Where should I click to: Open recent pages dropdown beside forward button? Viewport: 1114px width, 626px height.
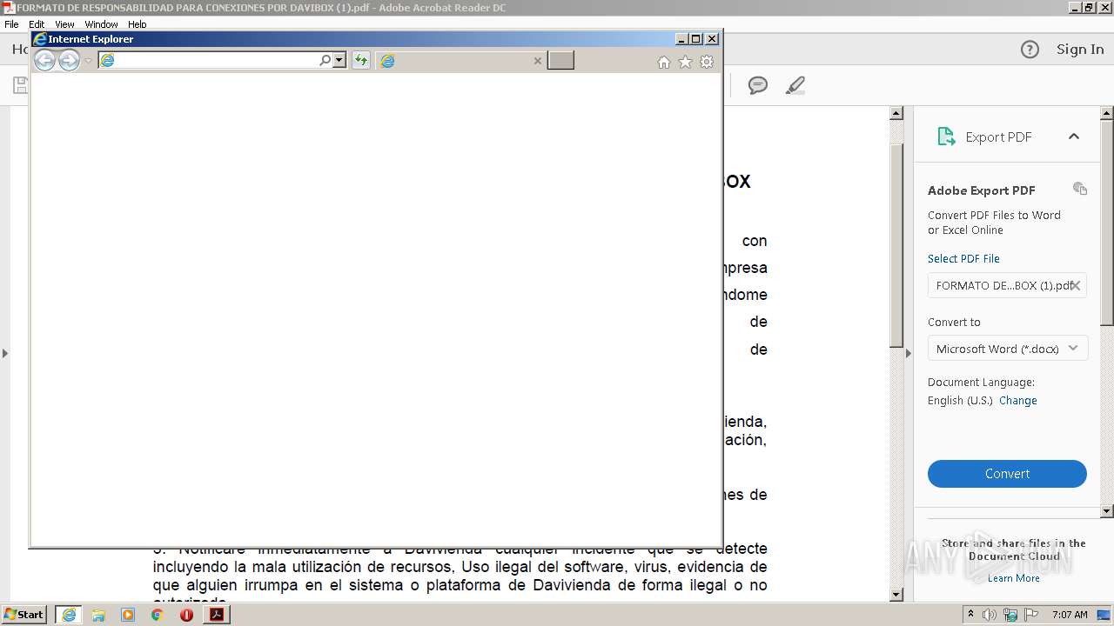(88, 61)
